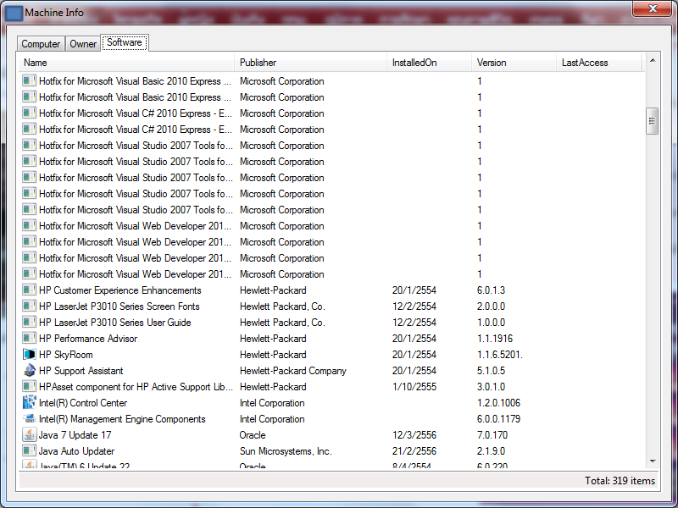Click Oracle publisher of Java 7 Update 17
678x508 pixels.
253,434
